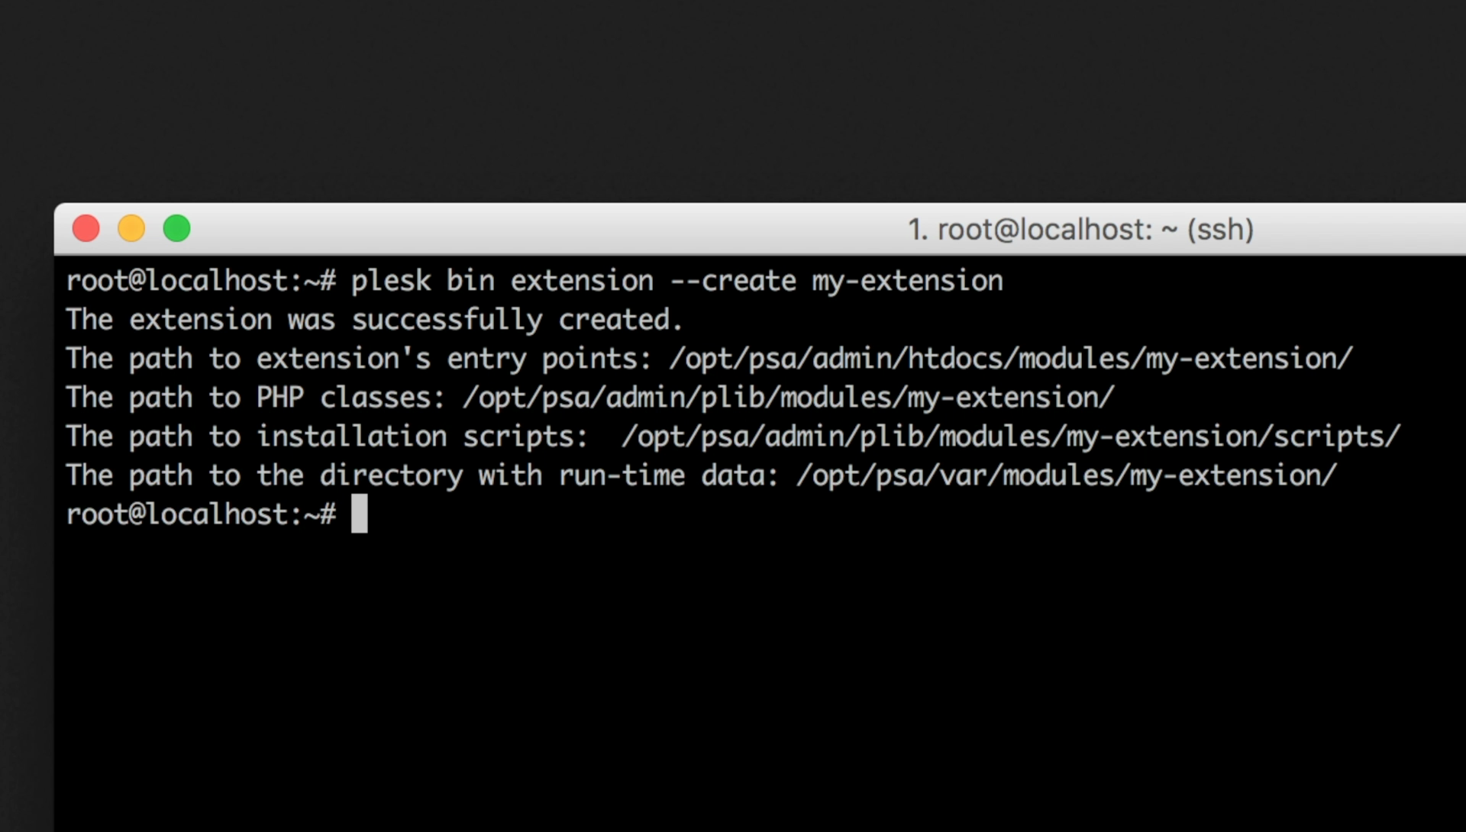Click the yellow minimize button
1466x832 pixels.
pos(131,227)
